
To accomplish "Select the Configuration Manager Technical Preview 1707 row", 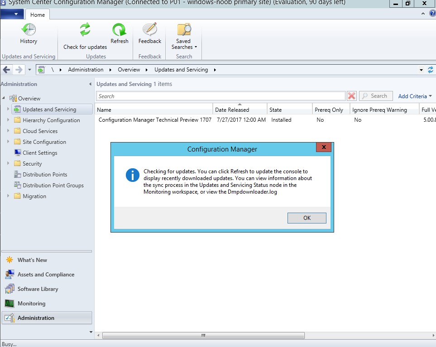I will point(265,120).
